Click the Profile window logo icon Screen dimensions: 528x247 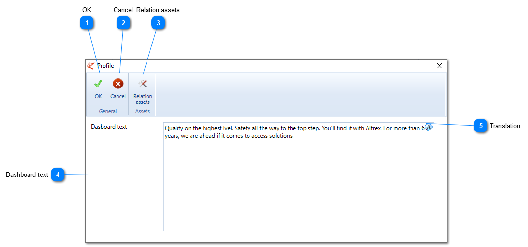coord(90,66)
